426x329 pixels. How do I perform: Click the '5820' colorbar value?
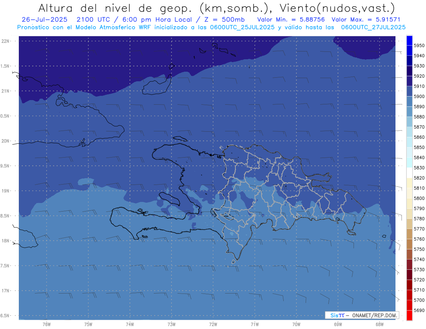coord(419,178)
